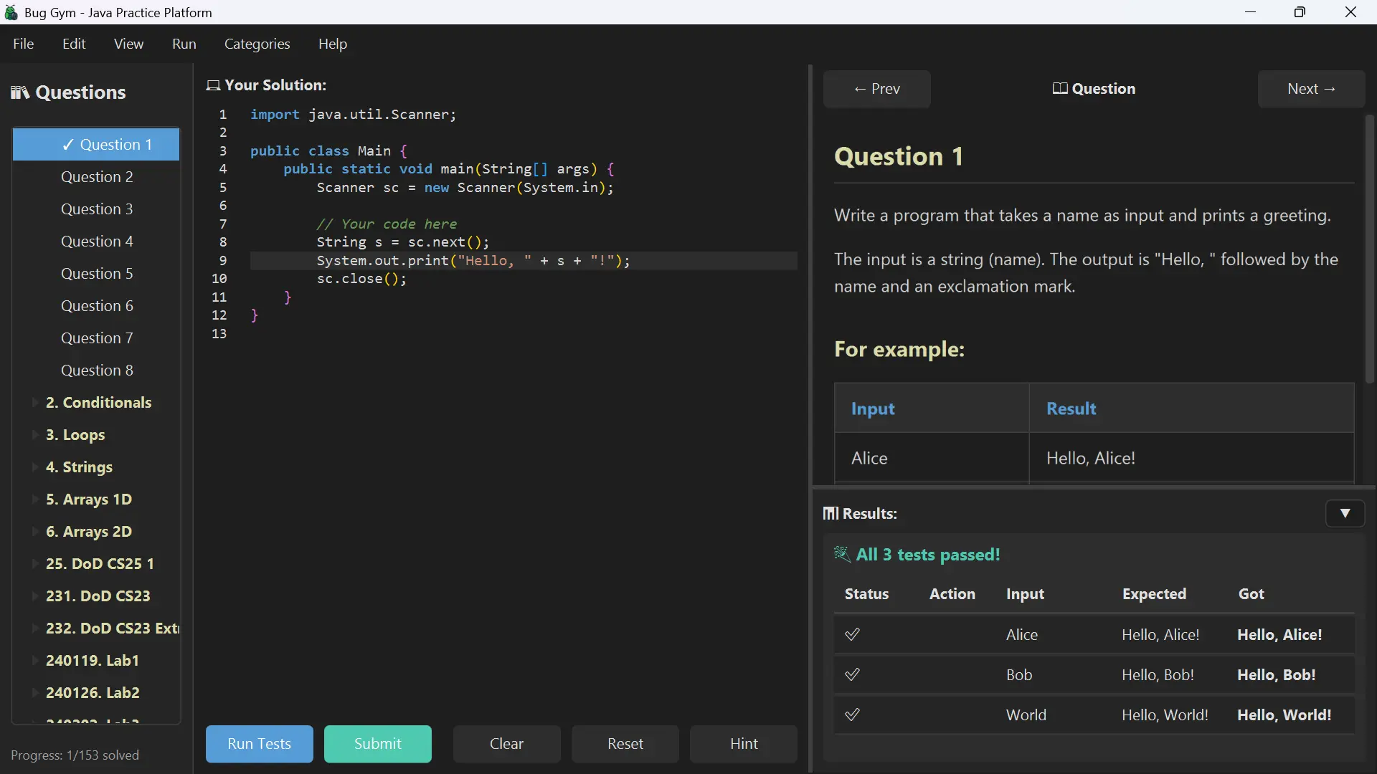This screenshot has height=774, width=1377.
Task: Click the Your Solution code icon
Action: 213,85
